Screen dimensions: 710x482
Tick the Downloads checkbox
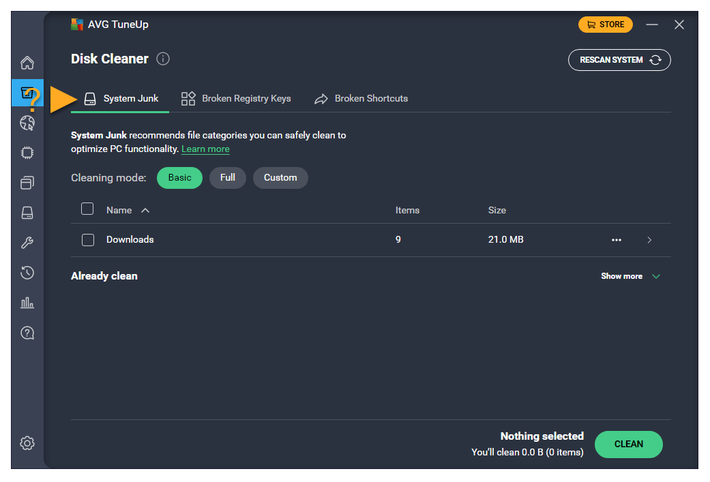click(88, 240)
